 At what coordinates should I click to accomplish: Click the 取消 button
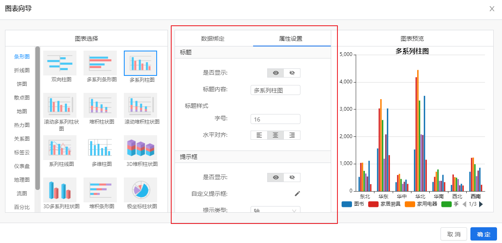[x=454, y=234]
